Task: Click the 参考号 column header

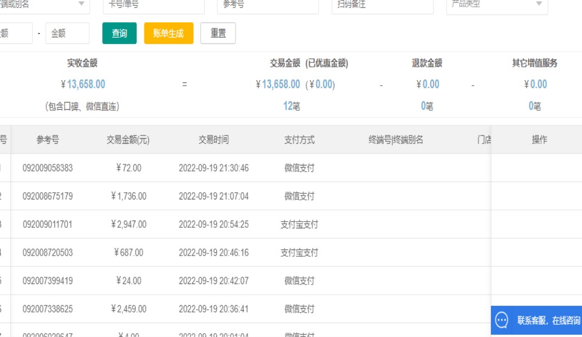Action: click(x=48, y=140)
